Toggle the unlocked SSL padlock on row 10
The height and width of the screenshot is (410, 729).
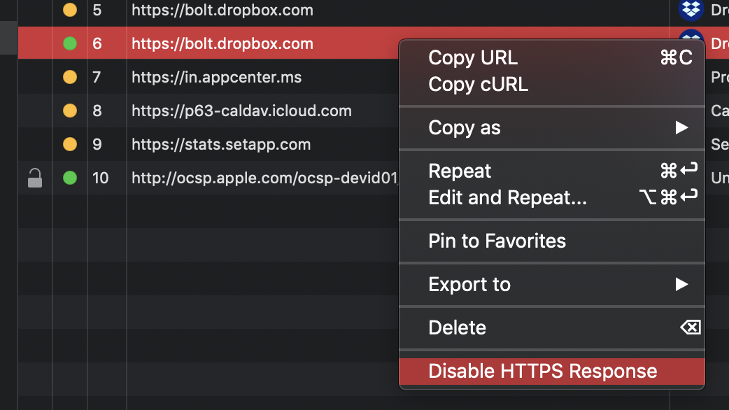tap(36, 178)
